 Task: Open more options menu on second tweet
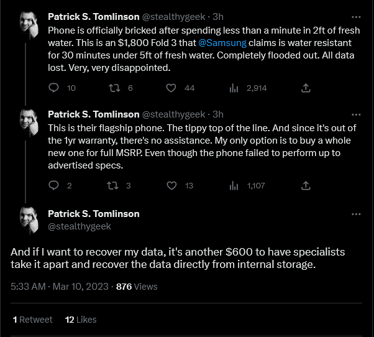356,114
